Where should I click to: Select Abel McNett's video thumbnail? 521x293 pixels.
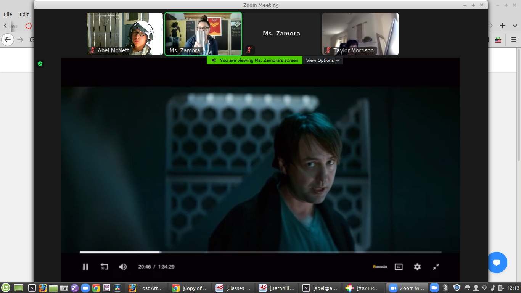click(x=125, y=34)
